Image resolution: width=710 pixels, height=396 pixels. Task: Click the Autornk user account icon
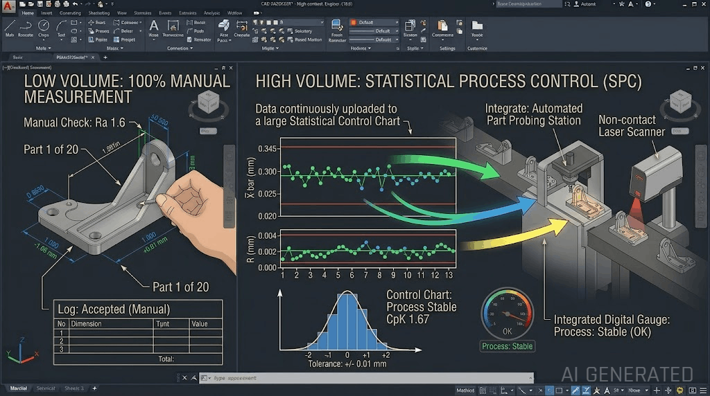(576, 4)
